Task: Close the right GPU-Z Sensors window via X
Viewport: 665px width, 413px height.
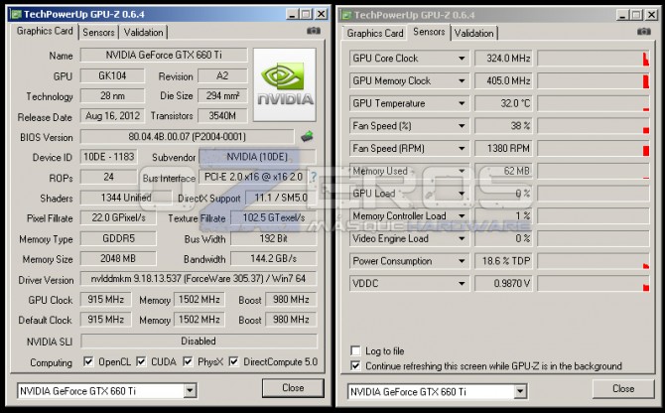Action: pos(651,15)
